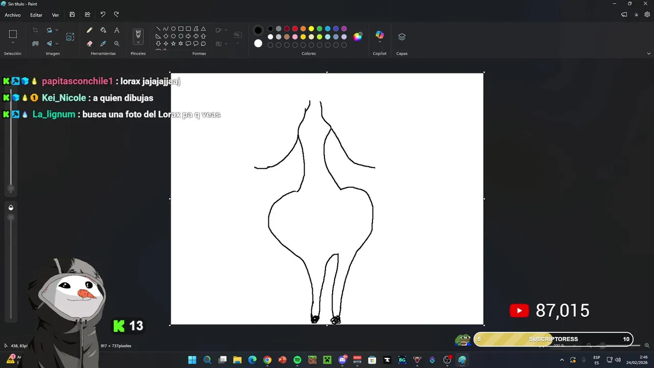This screenshot has height=368, width=654.
Task: Click the rectangular Selection tool
Action: click(x=13, y=34)
